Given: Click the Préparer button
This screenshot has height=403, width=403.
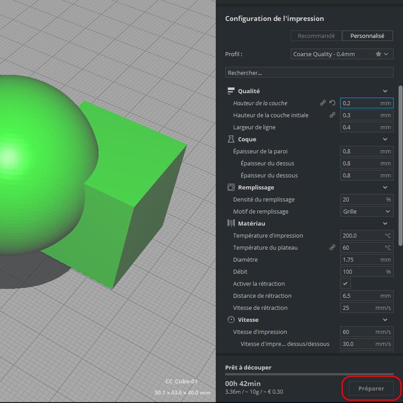Looking at the screenshot, I should 371,388.
